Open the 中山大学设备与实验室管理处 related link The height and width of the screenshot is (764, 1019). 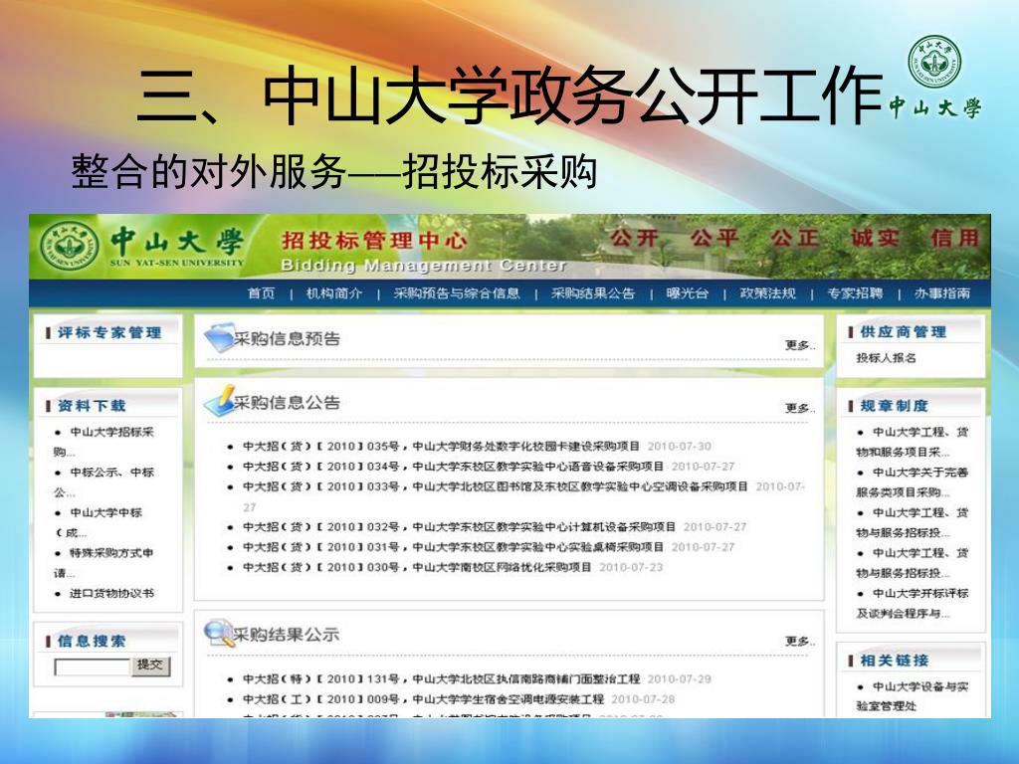click(x=913, y=695)
